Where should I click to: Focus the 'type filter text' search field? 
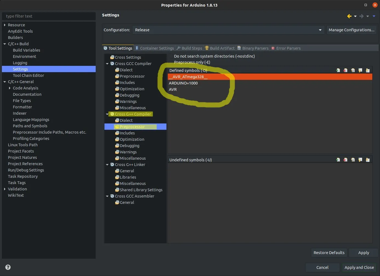[49, 16]
